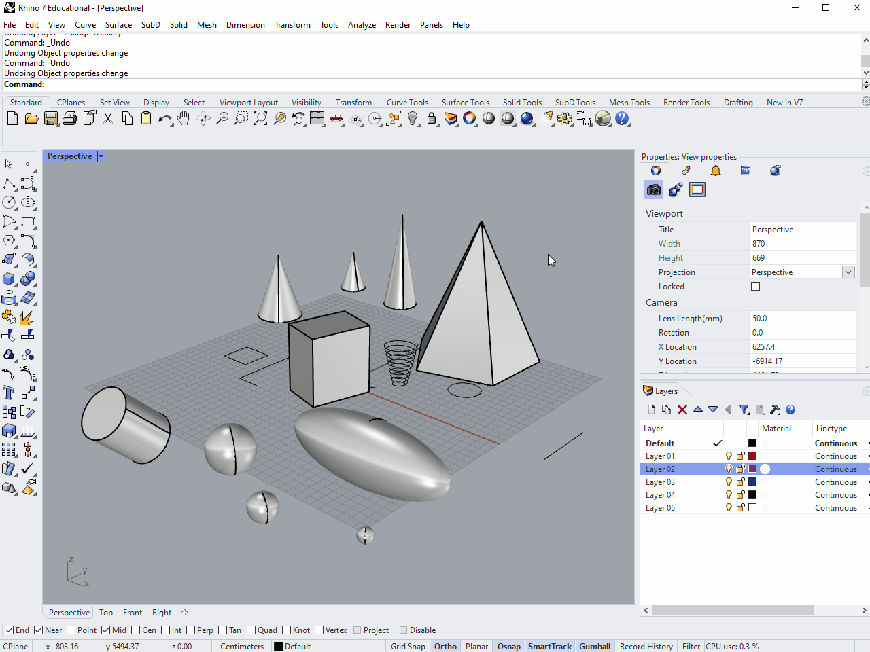Enable the Perp osnap checkbox
The image size is (870, 652).
[x=191, y=630]
